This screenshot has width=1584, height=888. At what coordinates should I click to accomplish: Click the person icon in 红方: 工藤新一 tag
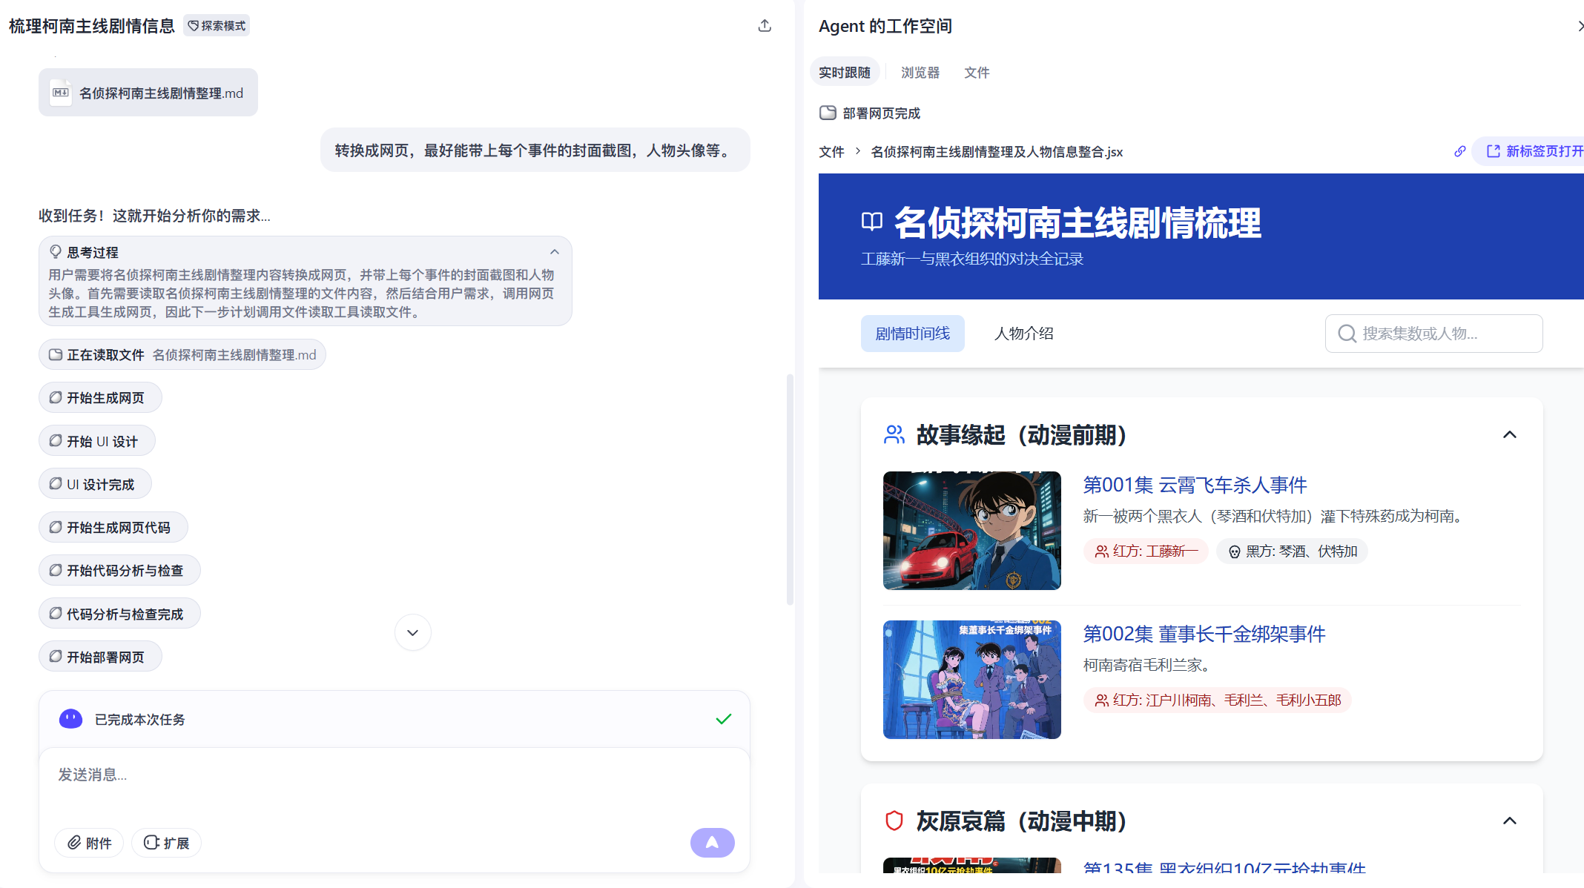pyautogui.click(x=1102, y=551)
